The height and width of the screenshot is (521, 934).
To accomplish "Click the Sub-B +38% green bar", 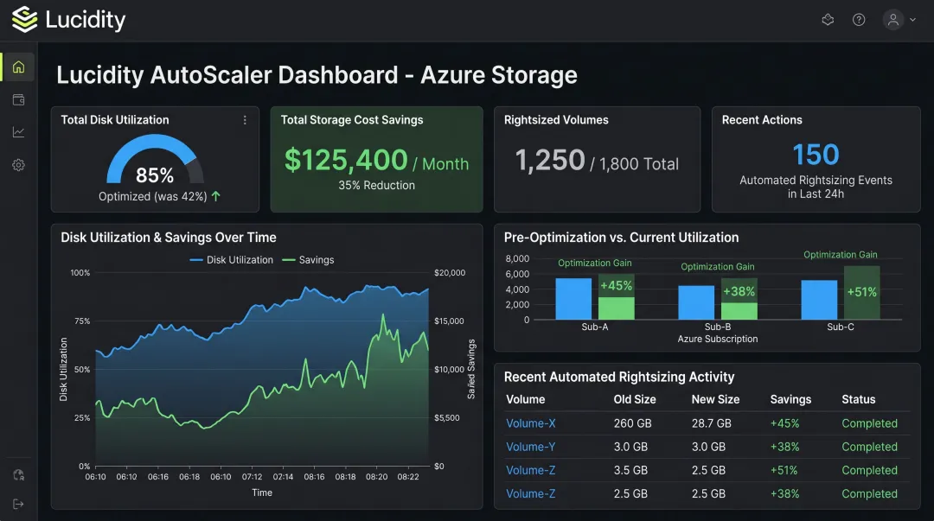I will [x=739, y=299].
